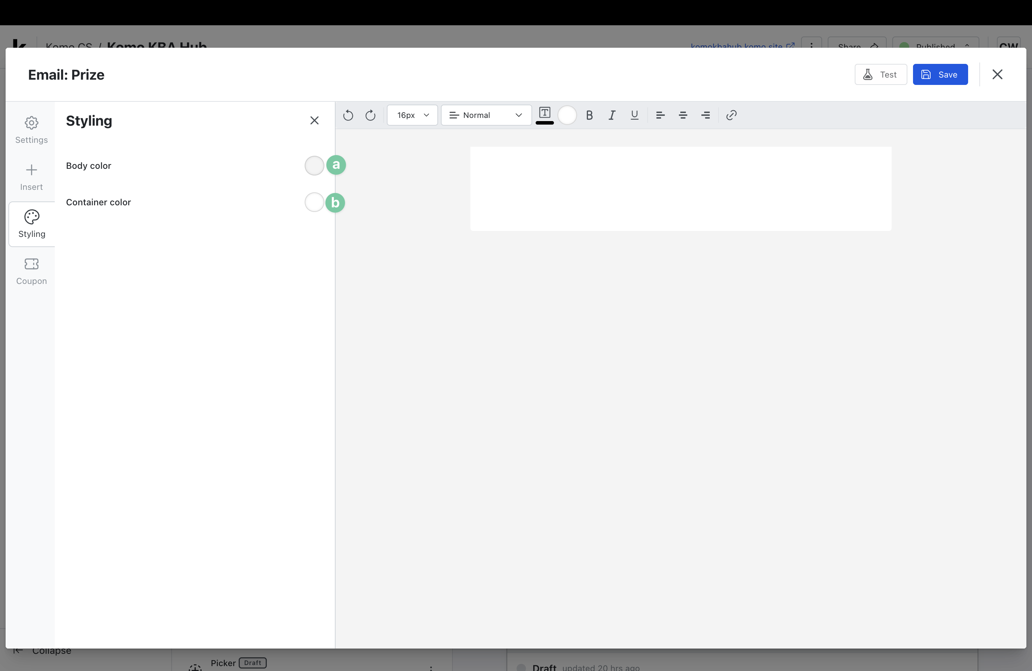Screen dimensions: 1032x671
Task: Insert a hyperlink with link icon
Action: coord(731,115)
